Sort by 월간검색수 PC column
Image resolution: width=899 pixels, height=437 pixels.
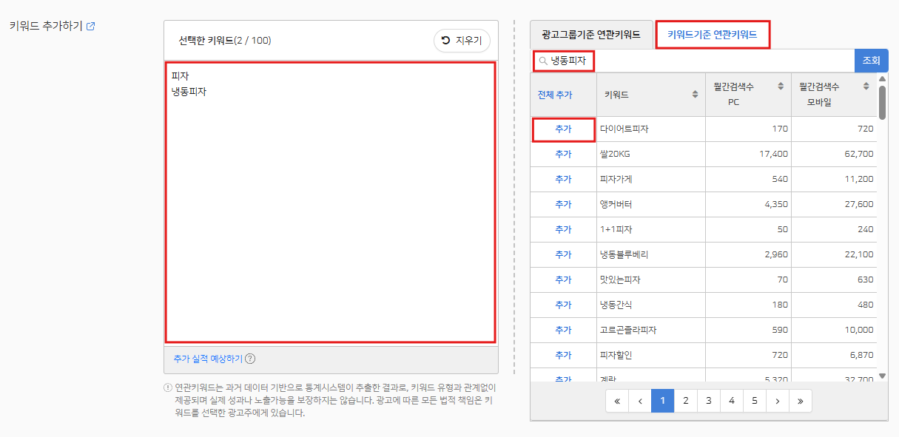pyautogui.click(x=781, y=87)
